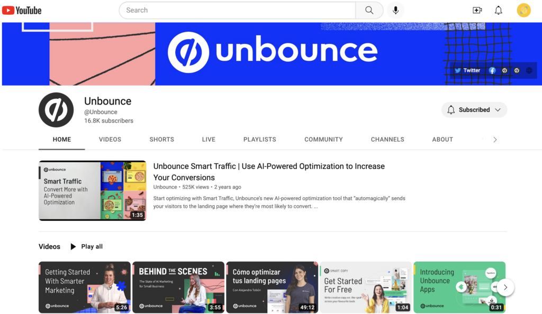This screenshot has width=542, height=314.
Task: Switch to the HOME tab
Action: (x=62, y=140)
